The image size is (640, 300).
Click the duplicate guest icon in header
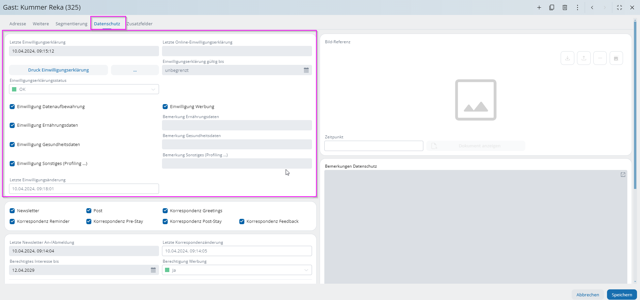pos(552,7)
